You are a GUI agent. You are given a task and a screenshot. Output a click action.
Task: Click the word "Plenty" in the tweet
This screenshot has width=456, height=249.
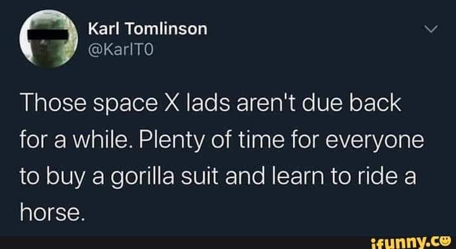click(171, 141)
